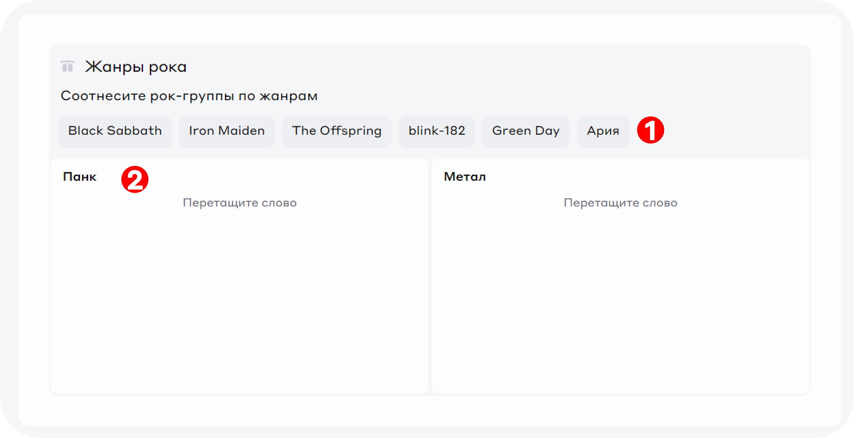This screenshot has height=438, width=854.
Task: Click the Панк column's Перетащите слово placeholder
Action: click(x=240, y=203)
